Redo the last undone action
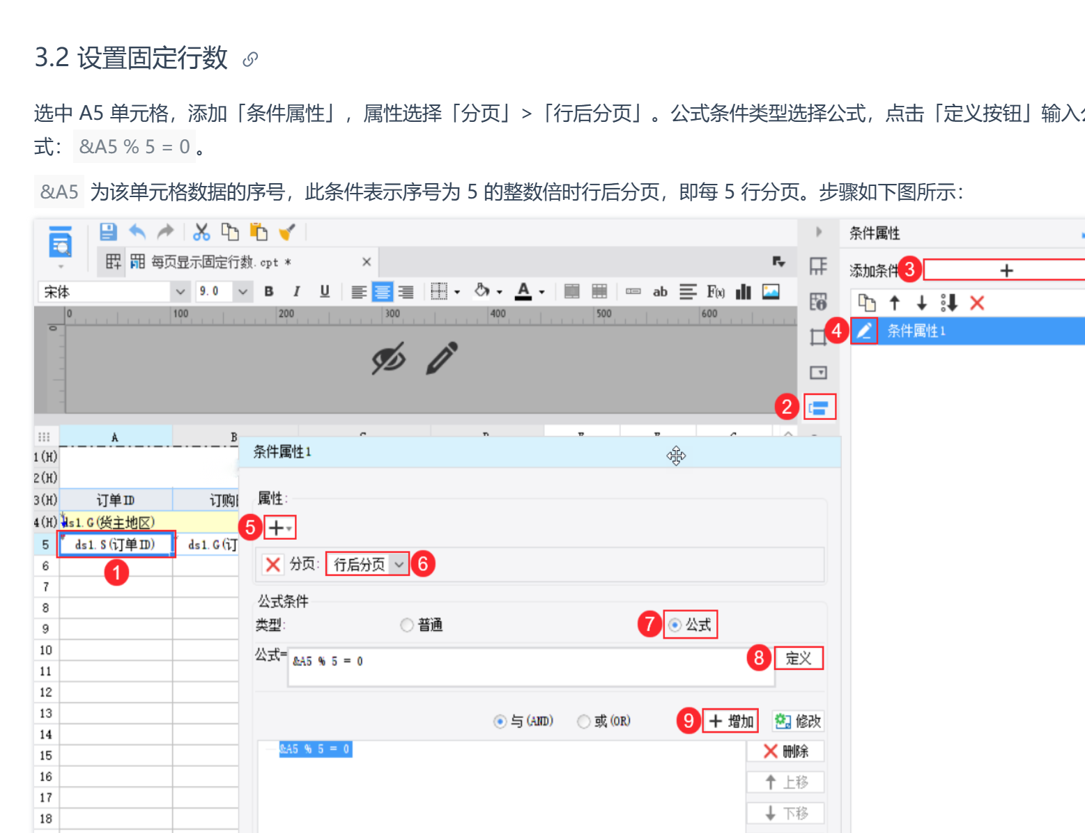Image resolution: width=1085 pixels, height=833 pixels. pyautogui.click(x=165, y=232)
